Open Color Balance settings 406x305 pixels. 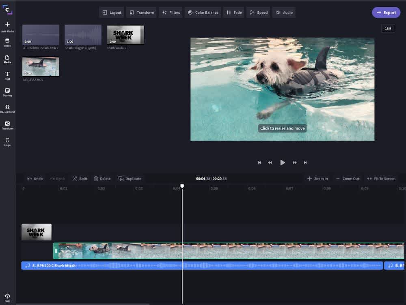203,13
